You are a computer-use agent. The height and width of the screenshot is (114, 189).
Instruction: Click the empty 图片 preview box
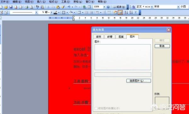(x=123, y=57)
